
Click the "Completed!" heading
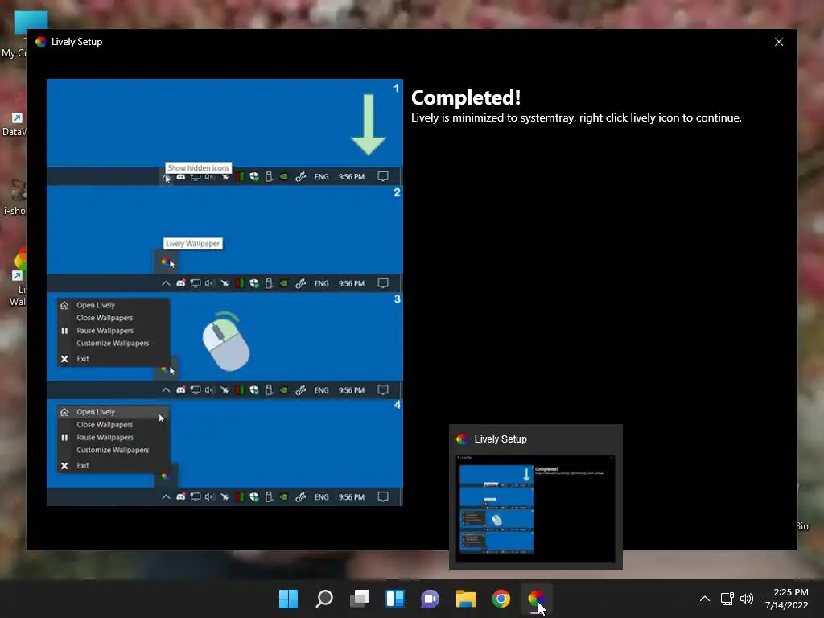point(466,97)
